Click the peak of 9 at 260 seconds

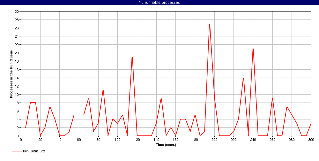[x=272, y=99]
